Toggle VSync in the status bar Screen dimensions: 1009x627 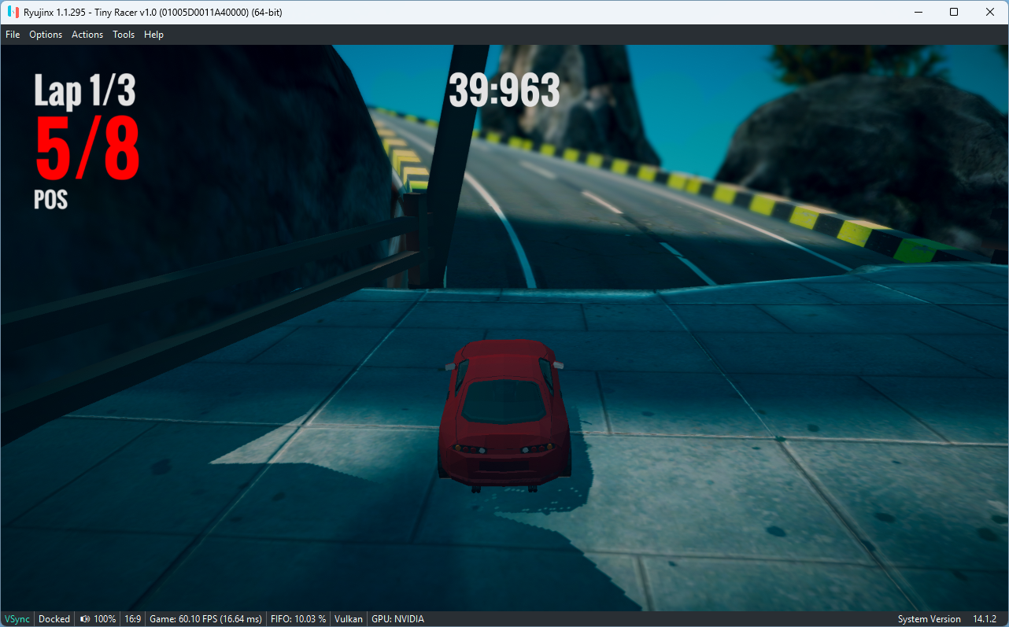click(x=17, y=618)
